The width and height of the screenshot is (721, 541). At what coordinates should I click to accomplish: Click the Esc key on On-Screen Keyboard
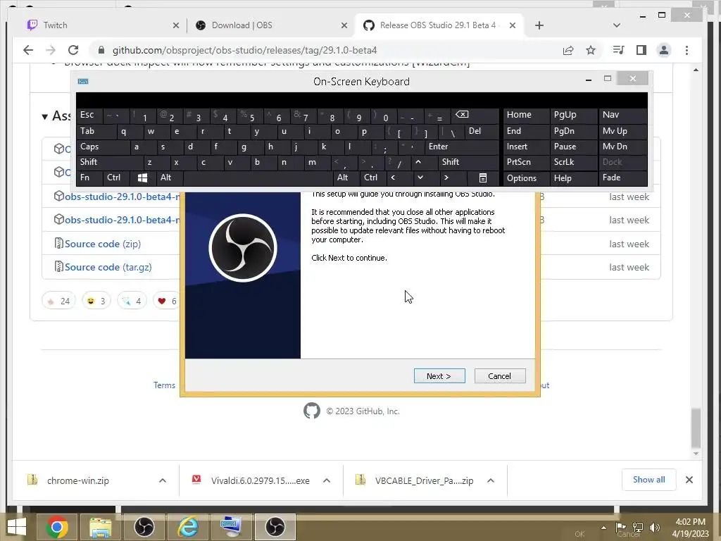click(89, 115)
